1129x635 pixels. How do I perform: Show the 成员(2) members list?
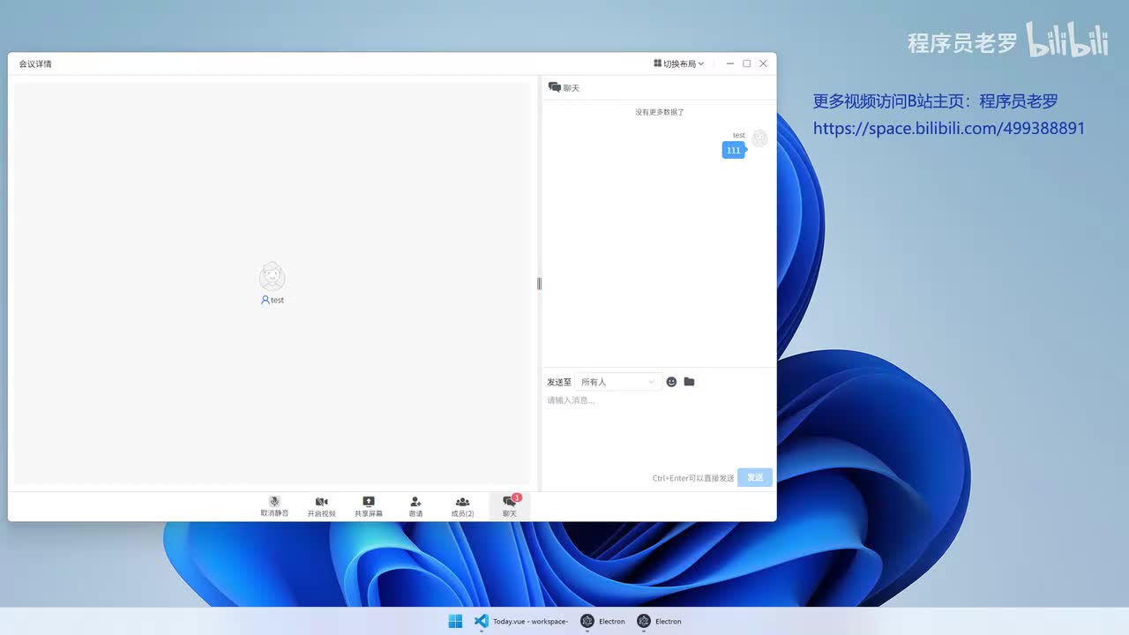(x=462, y=506)
